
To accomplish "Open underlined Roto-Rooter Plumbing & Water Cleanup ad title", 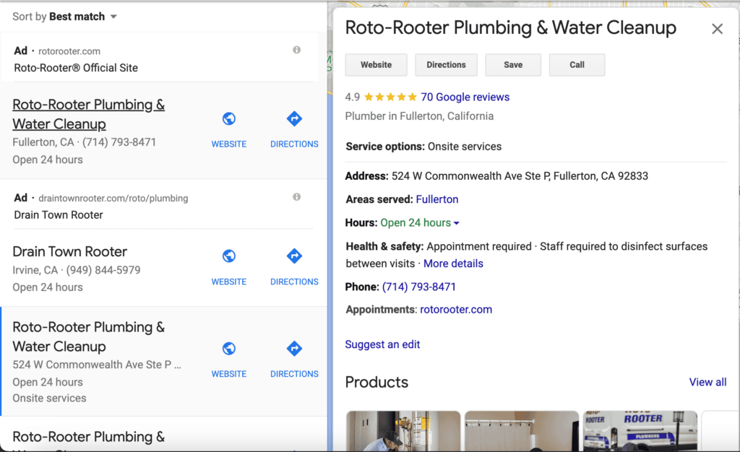I will tap(88, 114).
